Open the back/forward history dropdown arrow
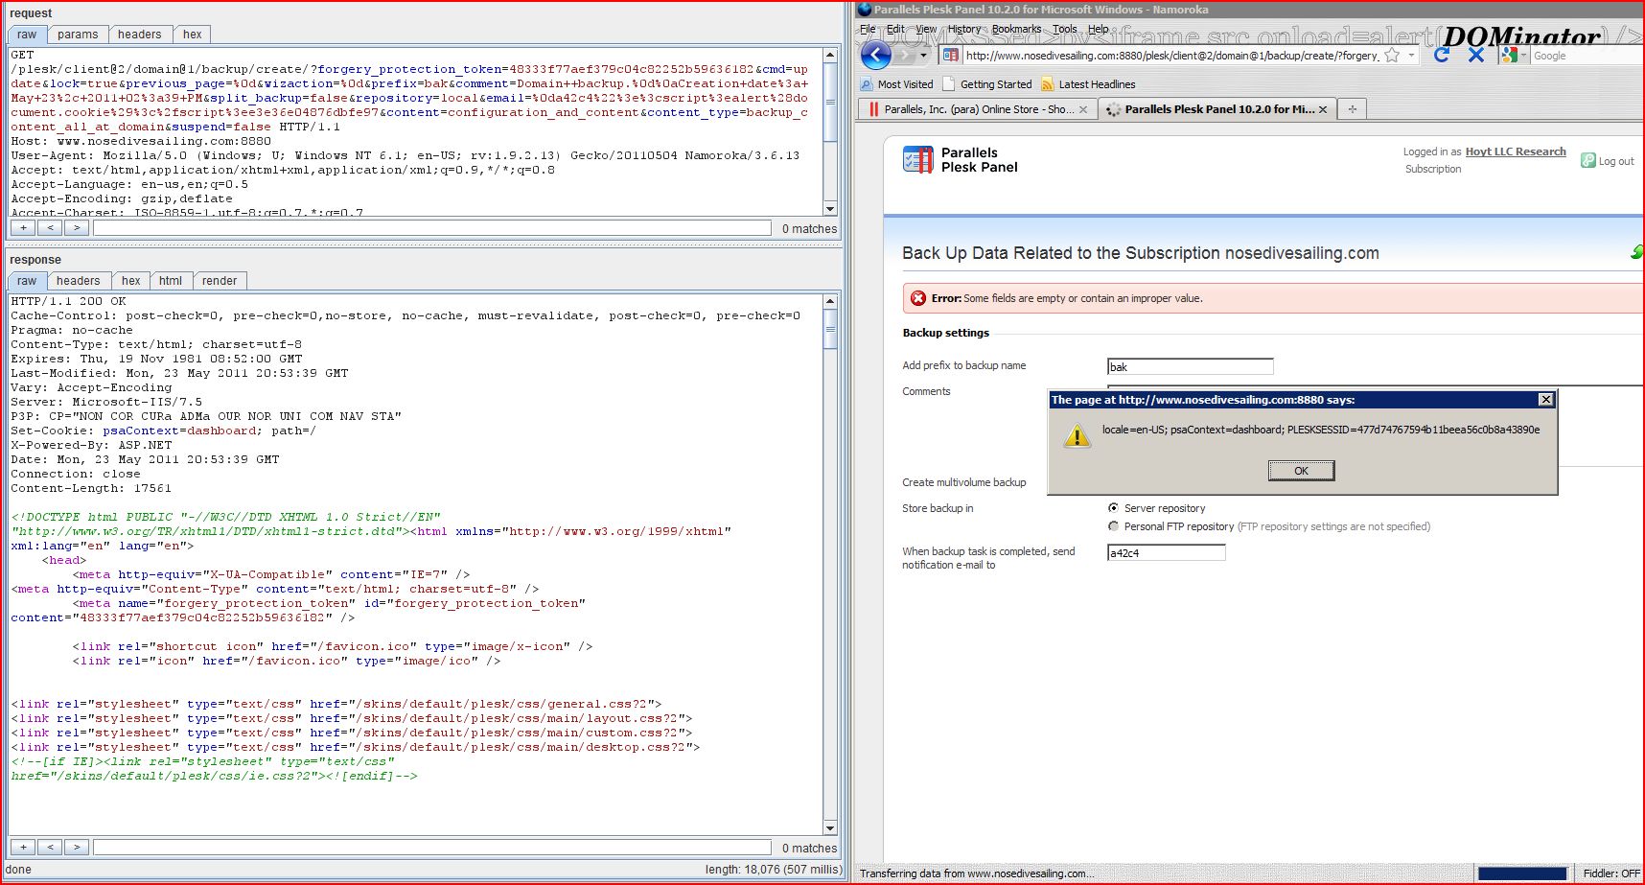Viewport: 1645px width, 885px height. point(924,56)
